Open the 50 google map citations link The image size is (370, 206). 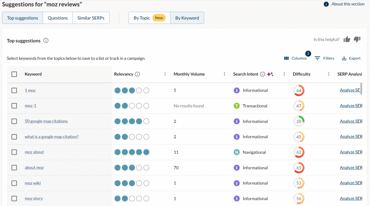[46, 121]
